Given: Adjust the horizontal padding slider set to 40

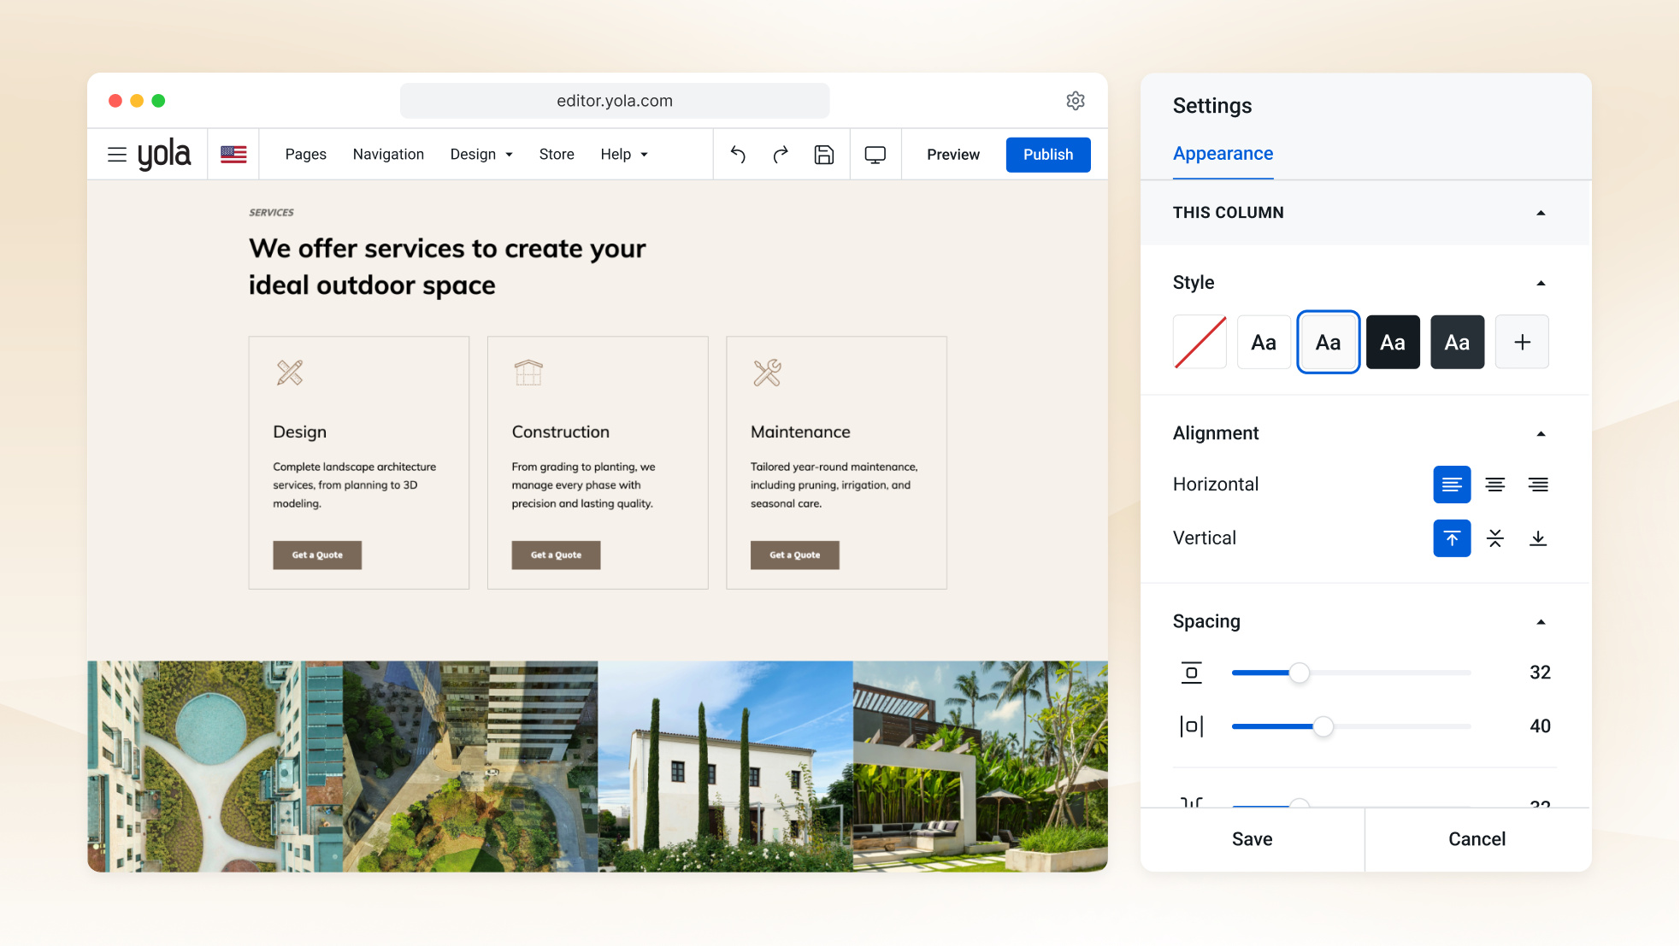Looking at the screenshot, I should 1323,726.
